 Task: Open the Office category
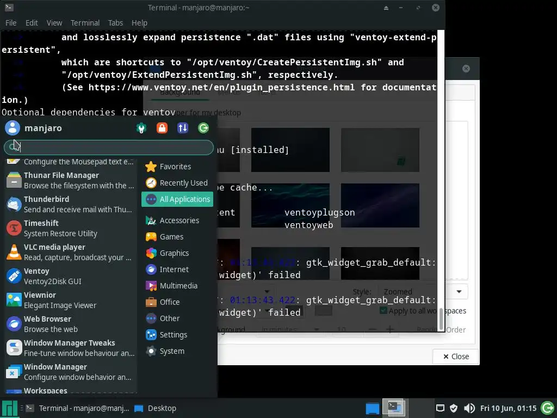point(177,302)
